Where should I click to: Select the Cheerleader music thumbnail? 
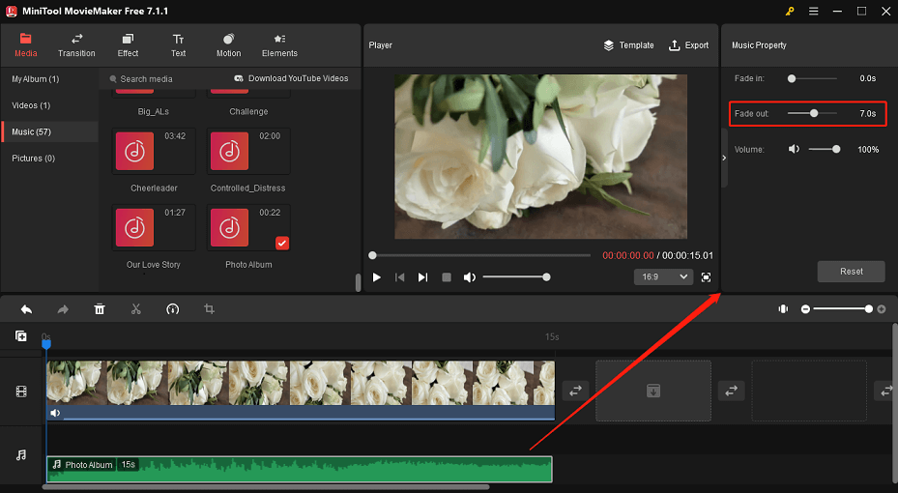154,151
